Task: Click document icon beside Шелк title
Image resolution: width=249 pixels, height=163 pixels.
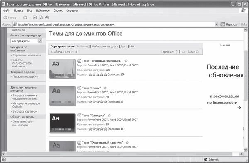Action: (79, 88)
